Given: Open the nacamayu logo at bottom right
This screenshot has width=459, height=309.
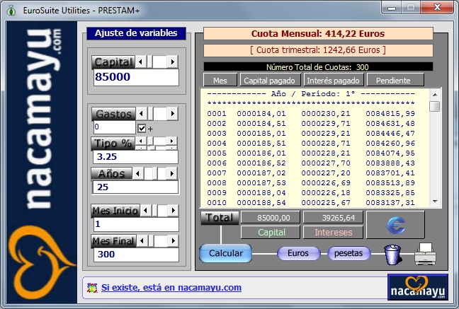Looking at the screenshot, I should 417,288.
